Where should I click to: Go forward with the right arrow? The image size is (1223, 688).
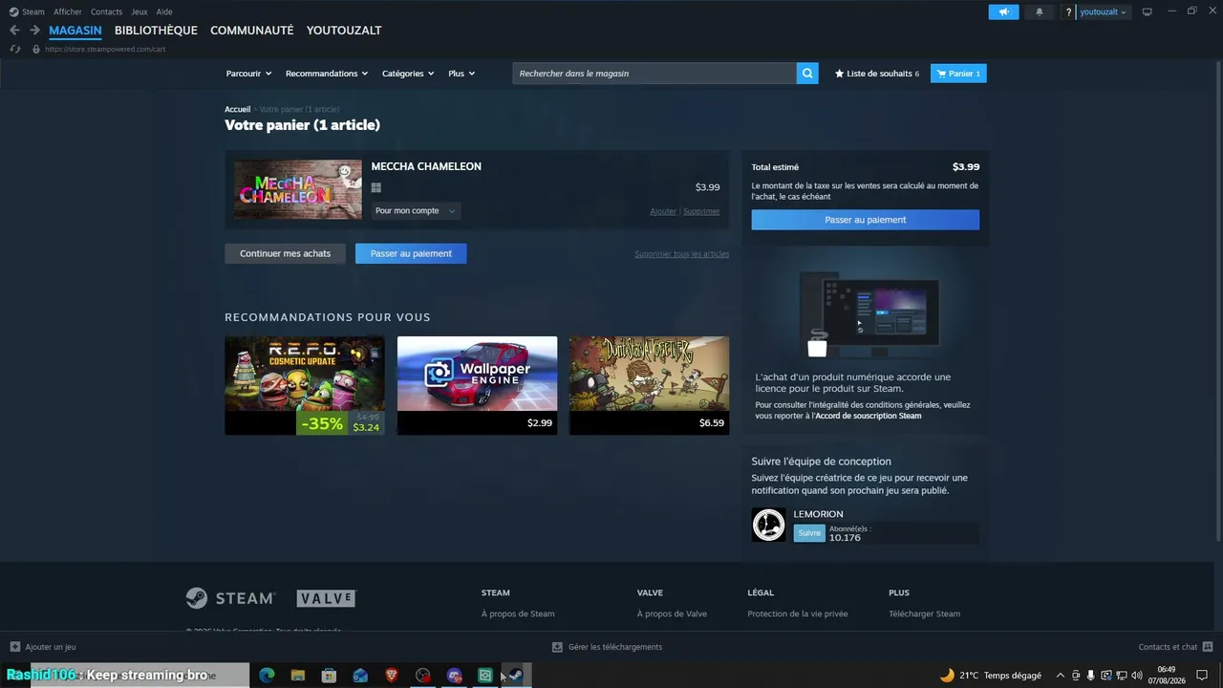pyautogui.click(x=34, y=31)
